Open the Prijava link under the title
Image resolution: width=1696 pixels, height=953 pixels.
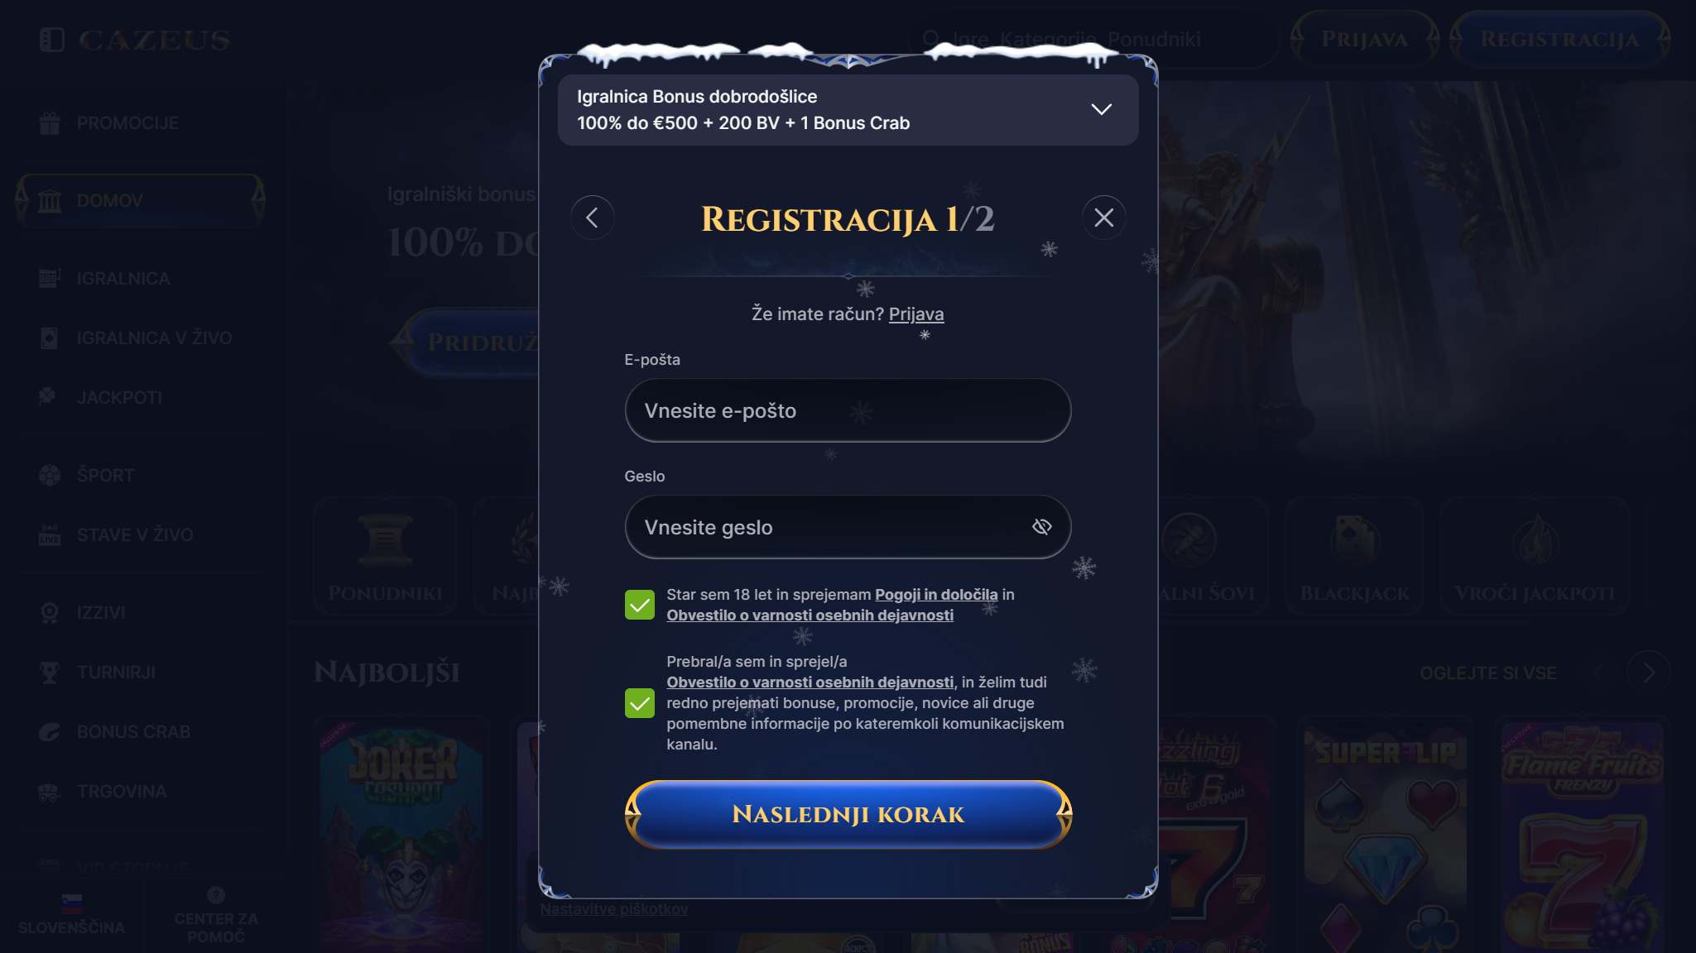pos(916,314)
